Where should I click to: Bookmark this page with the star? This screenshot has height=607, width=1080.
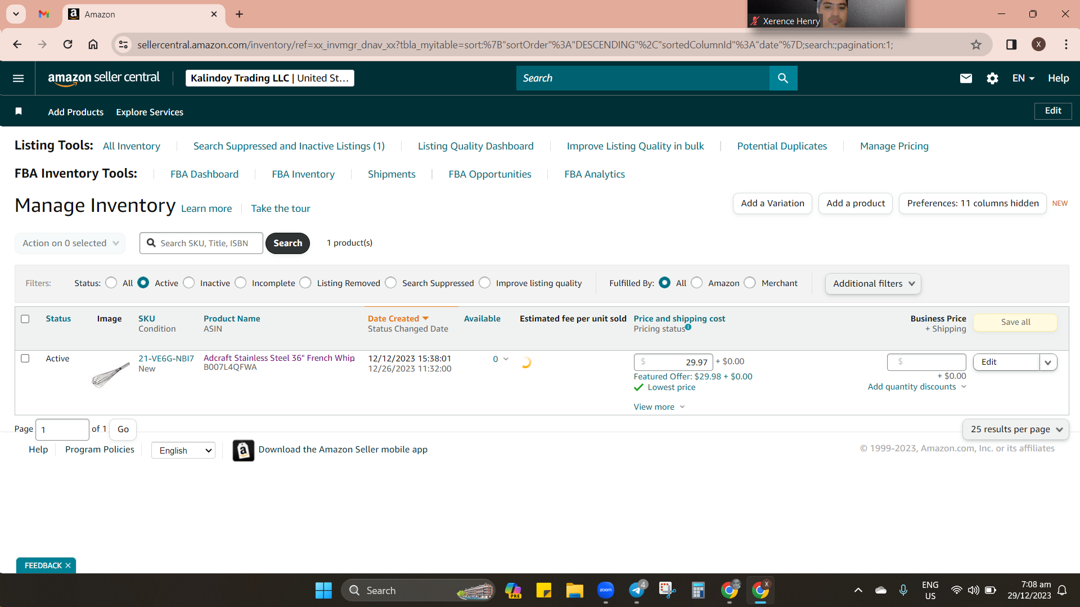click(976, 44)
